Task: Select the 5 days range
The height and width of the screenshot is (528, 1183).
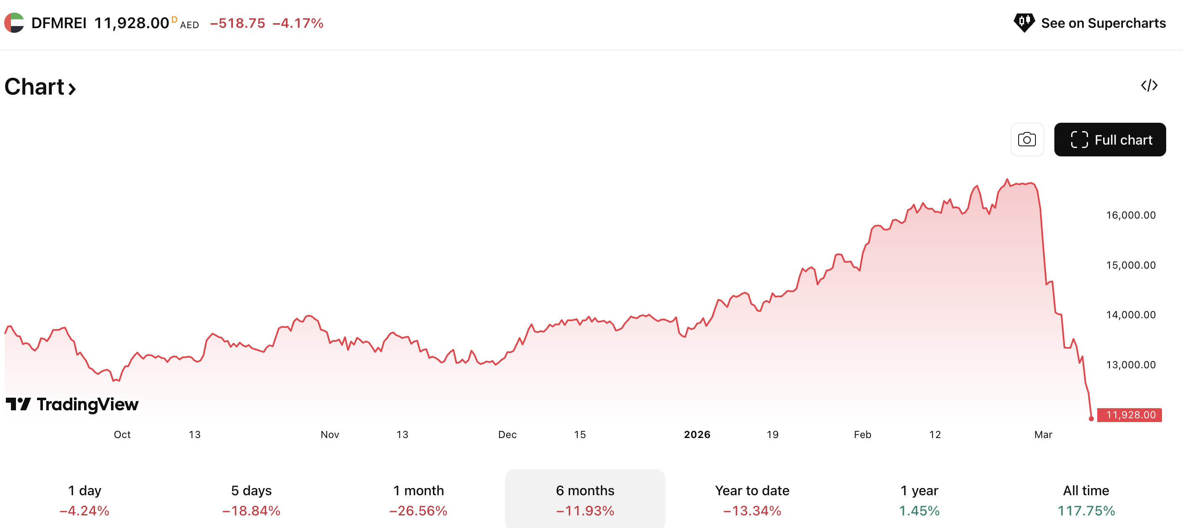Action: (251, 499)
